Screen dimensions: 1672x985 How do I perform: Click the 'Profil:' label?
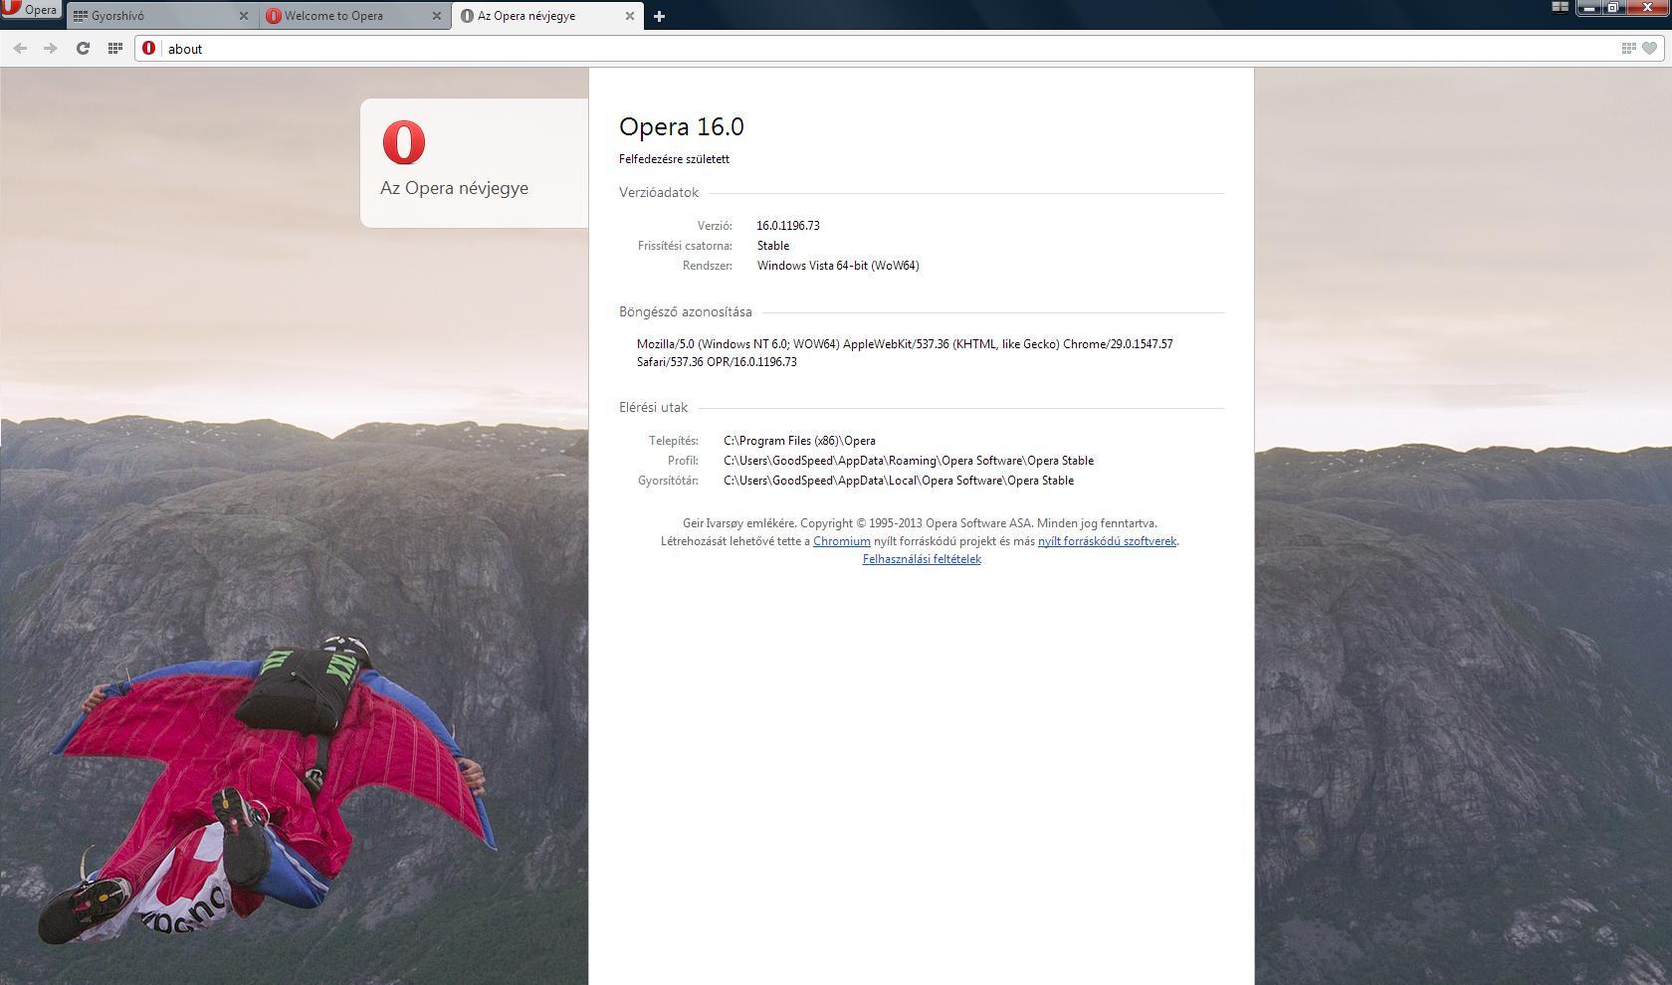pos(683,461)
